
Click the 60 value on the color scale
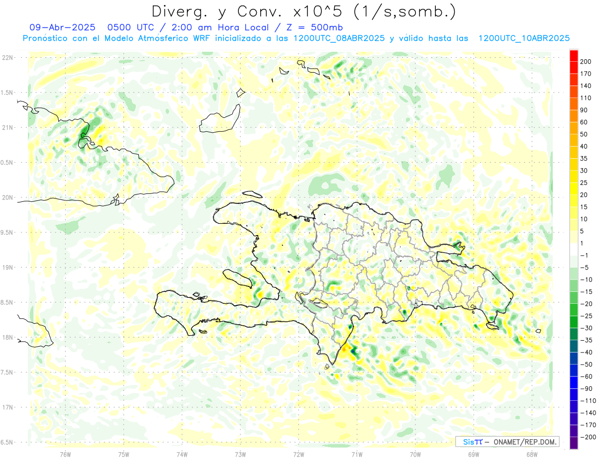click(585, 122)
